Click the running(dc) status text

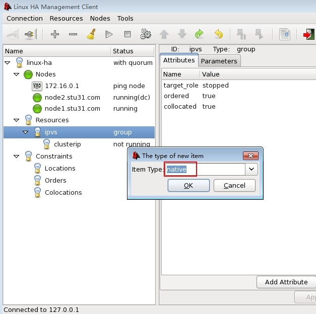point(132,98)
